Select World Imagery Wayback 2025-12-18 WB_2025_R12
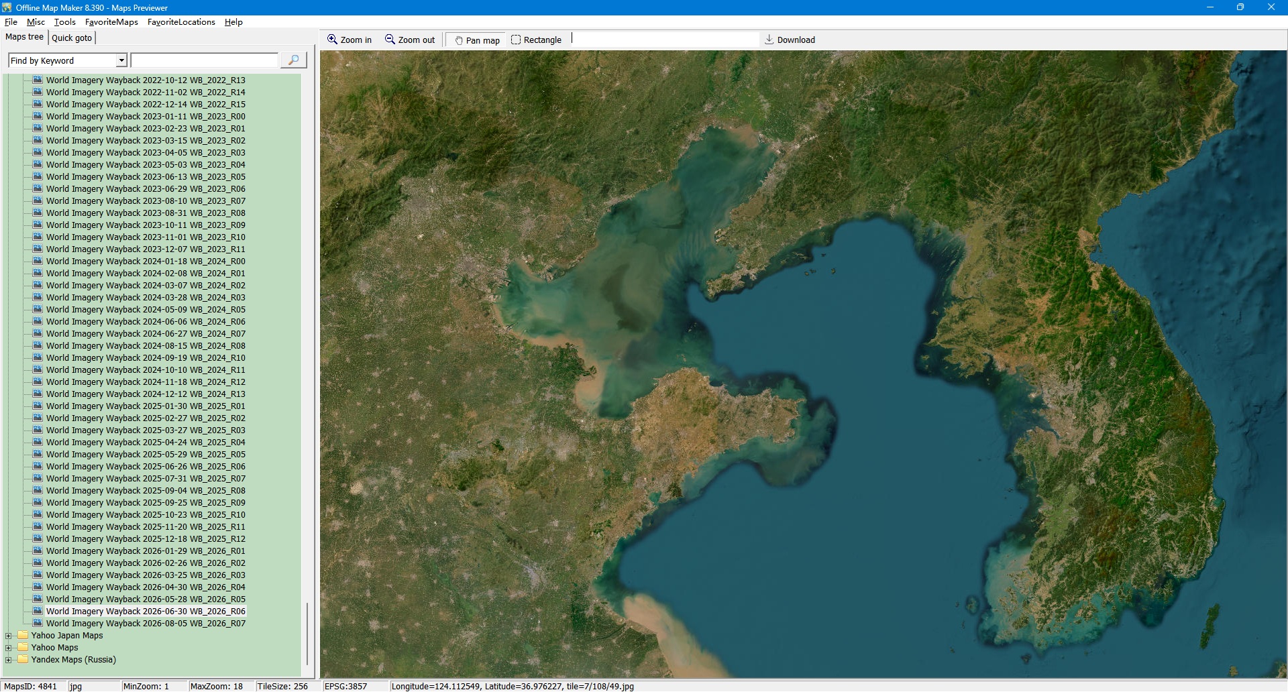The width and height of the screenshot is (1288, 692). click(x=146, y=538)
